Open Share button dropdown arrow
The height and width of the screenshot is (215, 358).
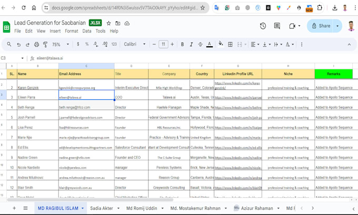[337, 26]
